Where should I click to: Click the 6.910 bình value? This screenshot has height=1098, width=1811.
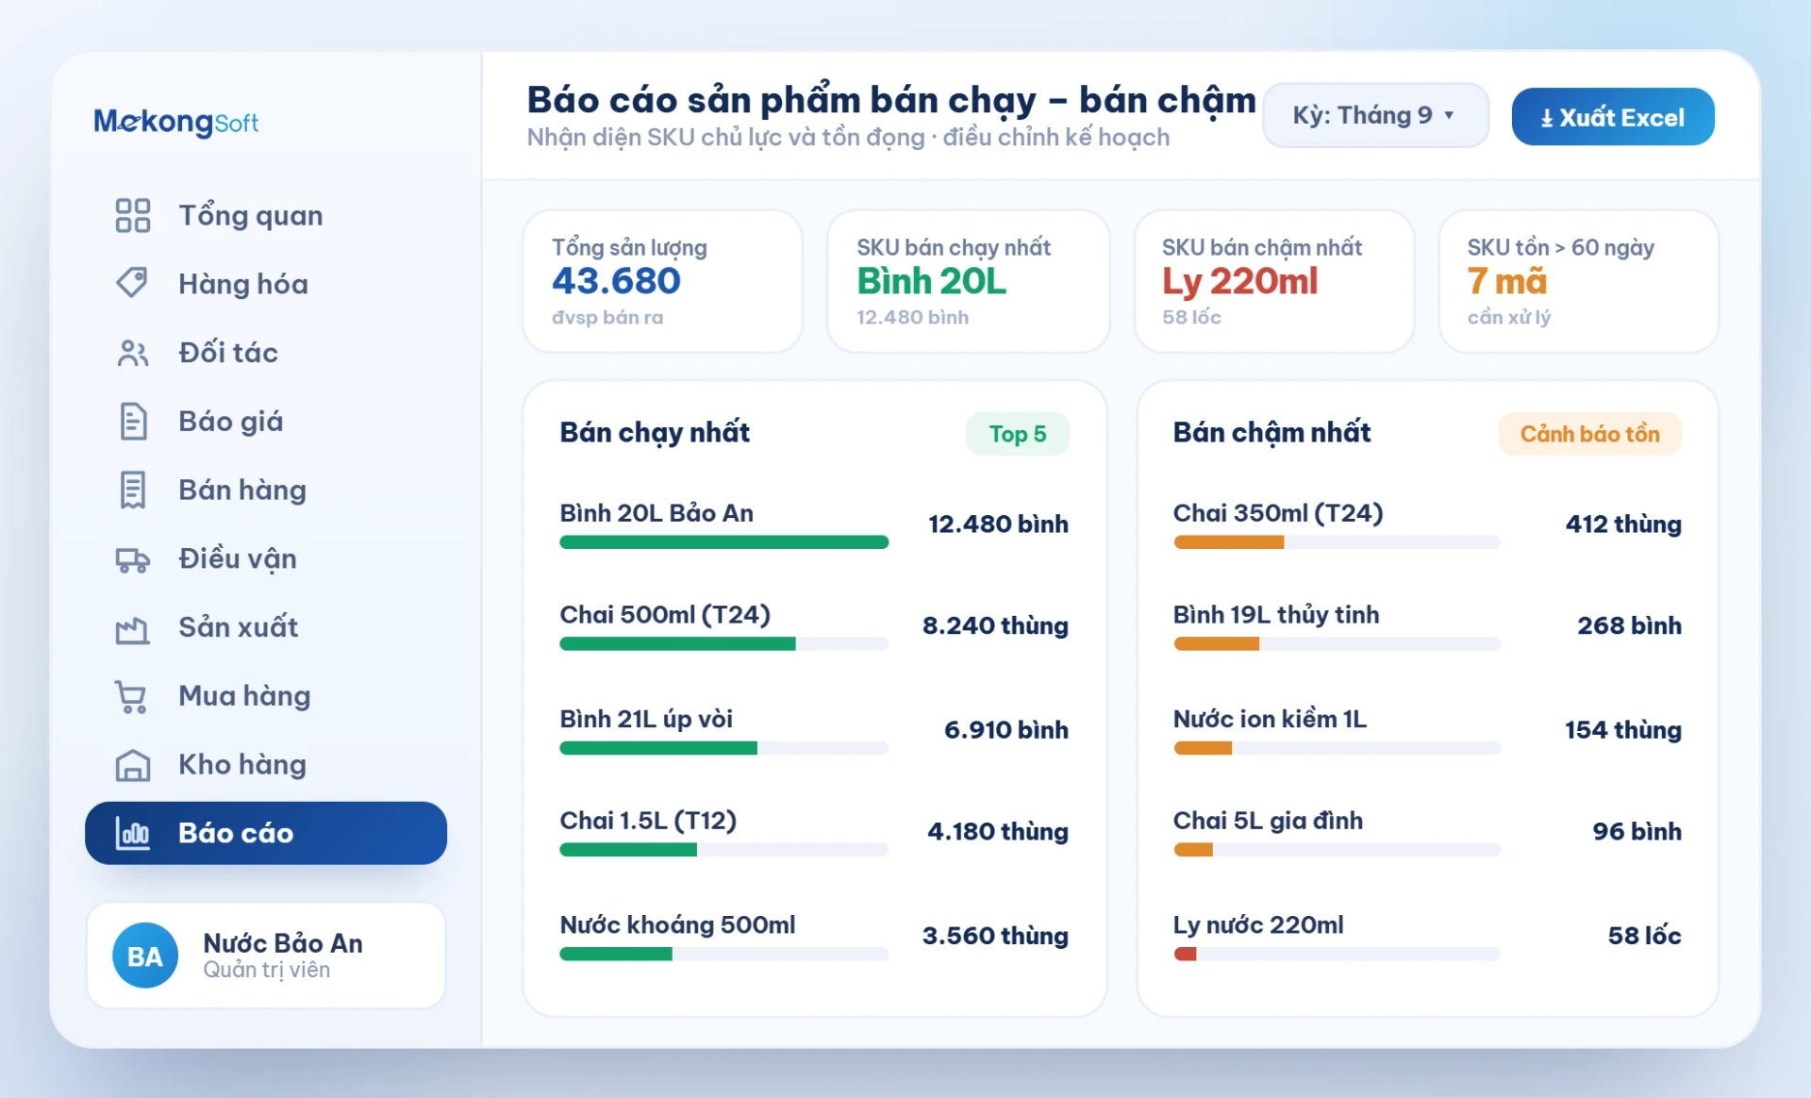pyautogui.click(x=1006, y=730)
